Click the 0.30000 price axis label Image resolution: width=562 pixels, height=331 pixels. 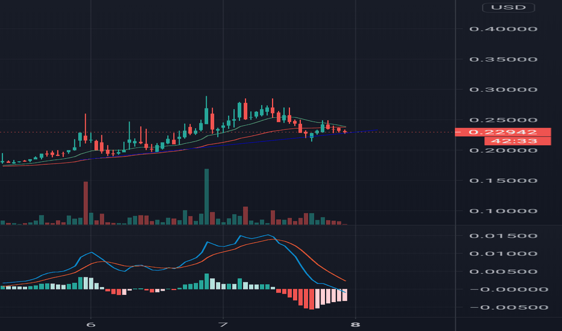[504, 90]
